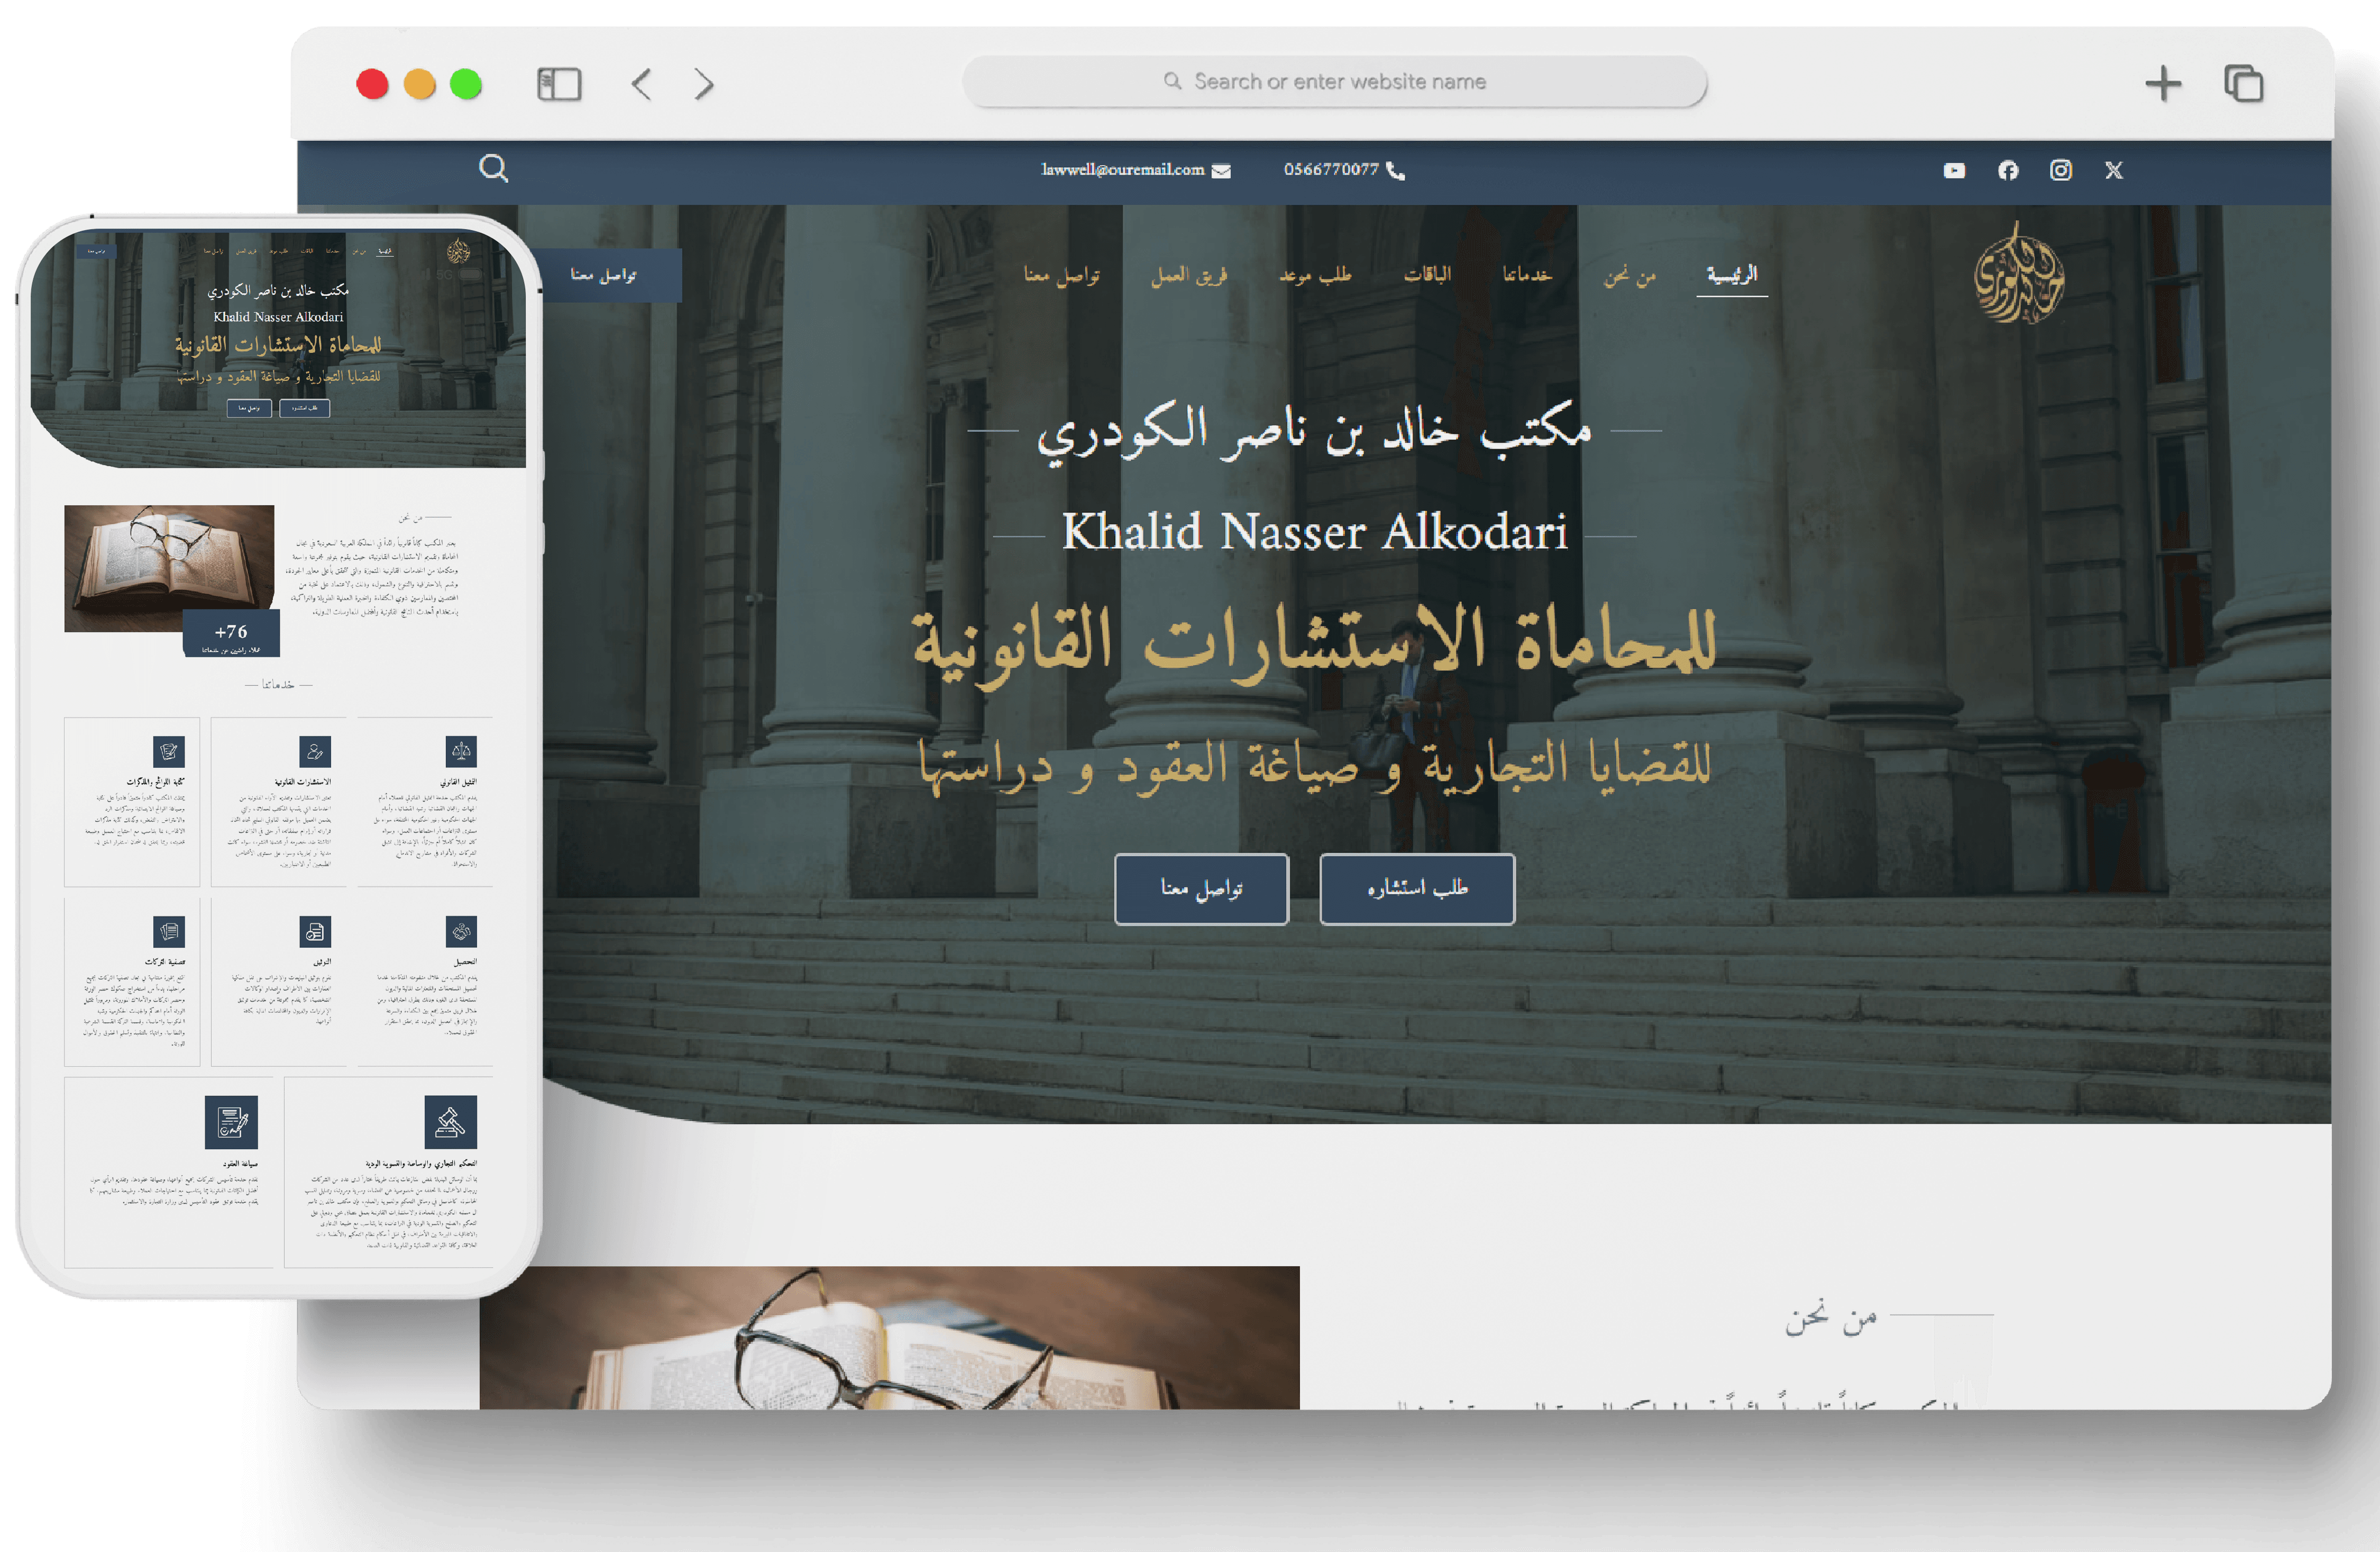The image size is (2380, 1552).
Task: Go forward with browser forward arrow
Action: [704, 84]
